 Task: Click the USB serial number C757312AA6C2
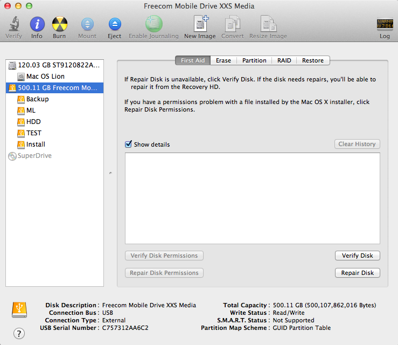coord(125,328)
